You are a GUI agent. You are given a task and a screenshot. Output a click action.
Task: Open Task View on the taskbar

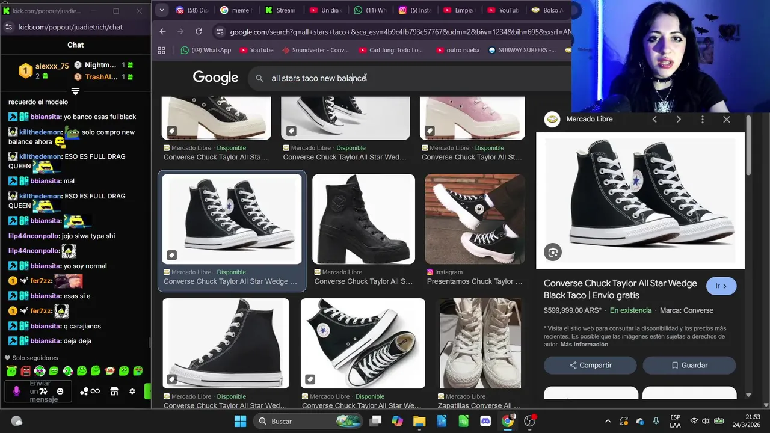click(376, 421)
